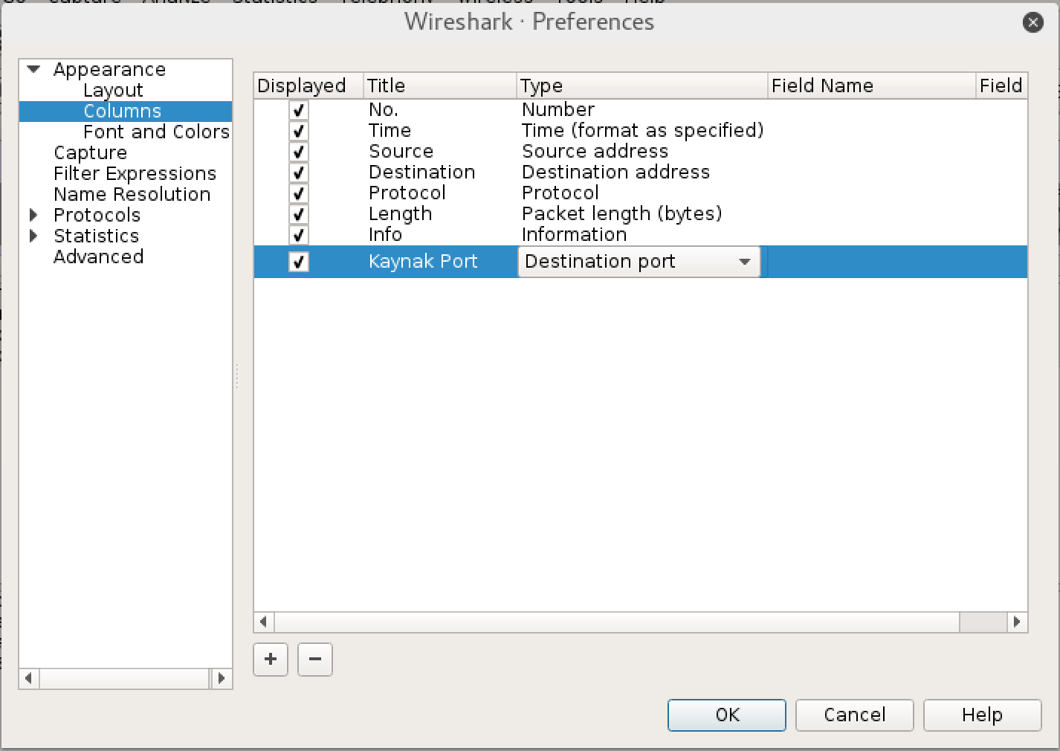Toggle Displayed checkbox for Source column

(298, 152)
